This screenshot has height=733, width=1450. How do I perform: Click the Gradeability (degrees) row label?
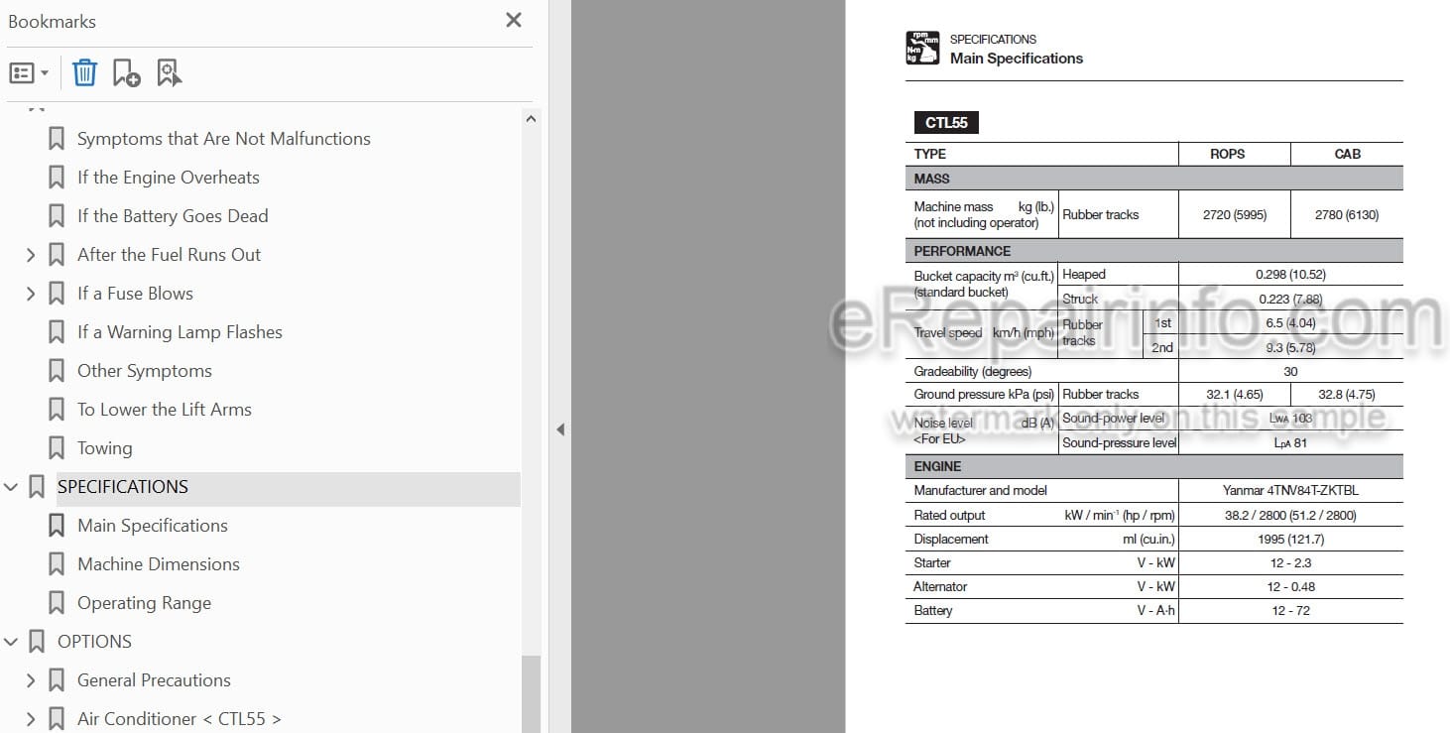973,371
